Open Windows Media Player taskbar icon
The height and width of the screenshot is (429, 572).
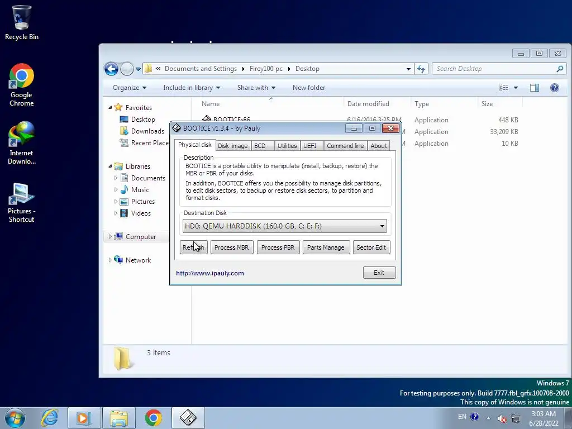point(84,418)
